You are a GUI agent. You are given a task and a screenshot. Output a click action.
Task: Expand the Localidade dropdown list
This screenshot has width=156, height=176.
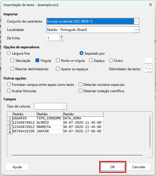tap(136, 30)
